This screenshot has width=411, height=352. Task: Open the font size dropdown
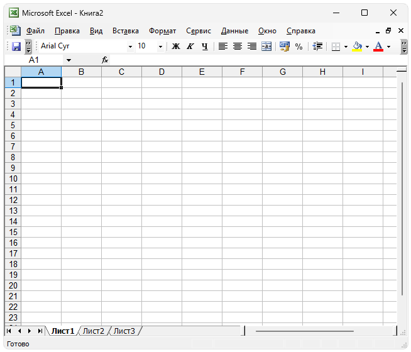pos(160,47)
